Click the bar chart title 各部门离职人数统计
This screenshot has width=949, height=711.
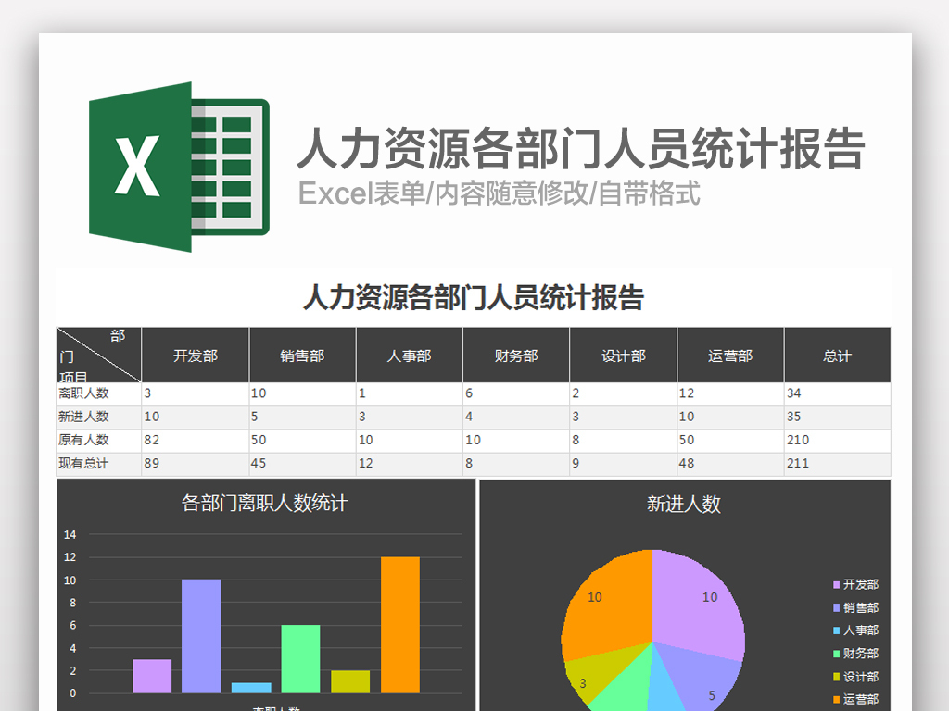click(265, 503)
